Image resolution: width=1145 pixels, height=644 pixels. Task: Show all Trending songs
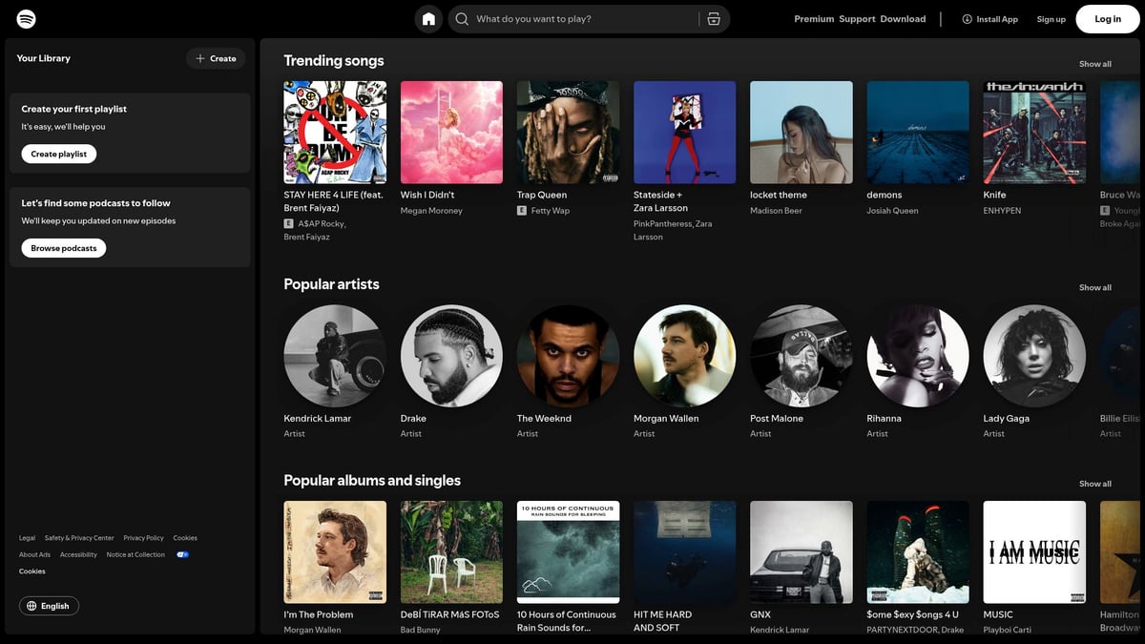[1093, 63]
